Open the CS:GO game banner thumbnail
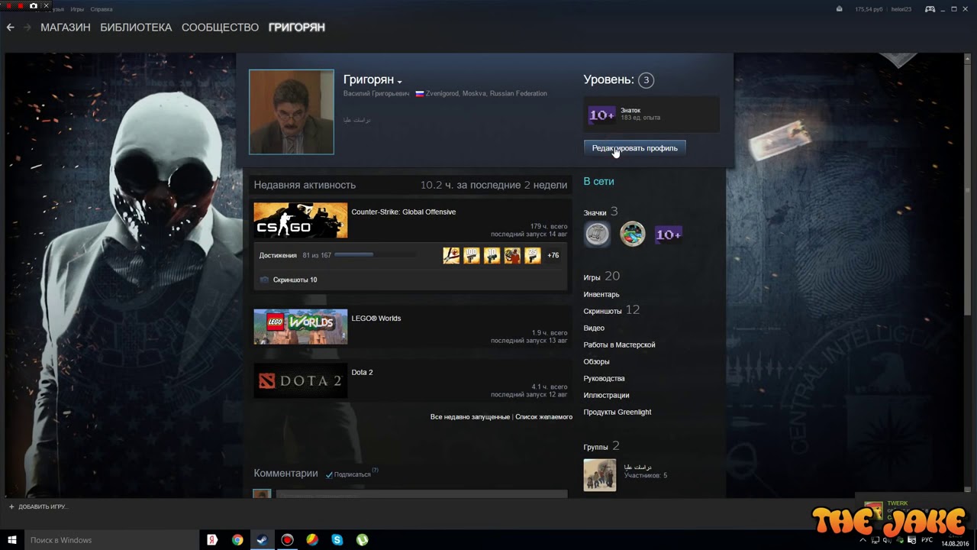Screen dimensions: 977x550 click(x=301, y=220)
